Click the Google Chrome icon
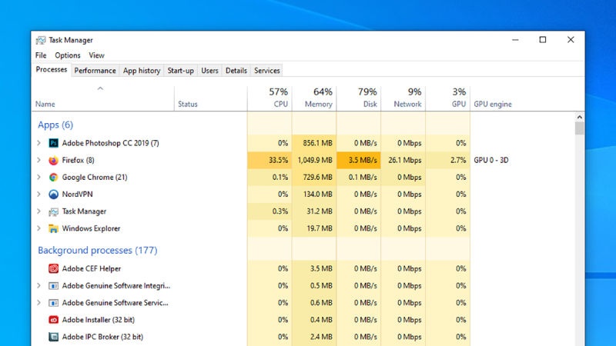Image resolution: width=616 pixels, height=346 pixels. [x=53, y=177]
